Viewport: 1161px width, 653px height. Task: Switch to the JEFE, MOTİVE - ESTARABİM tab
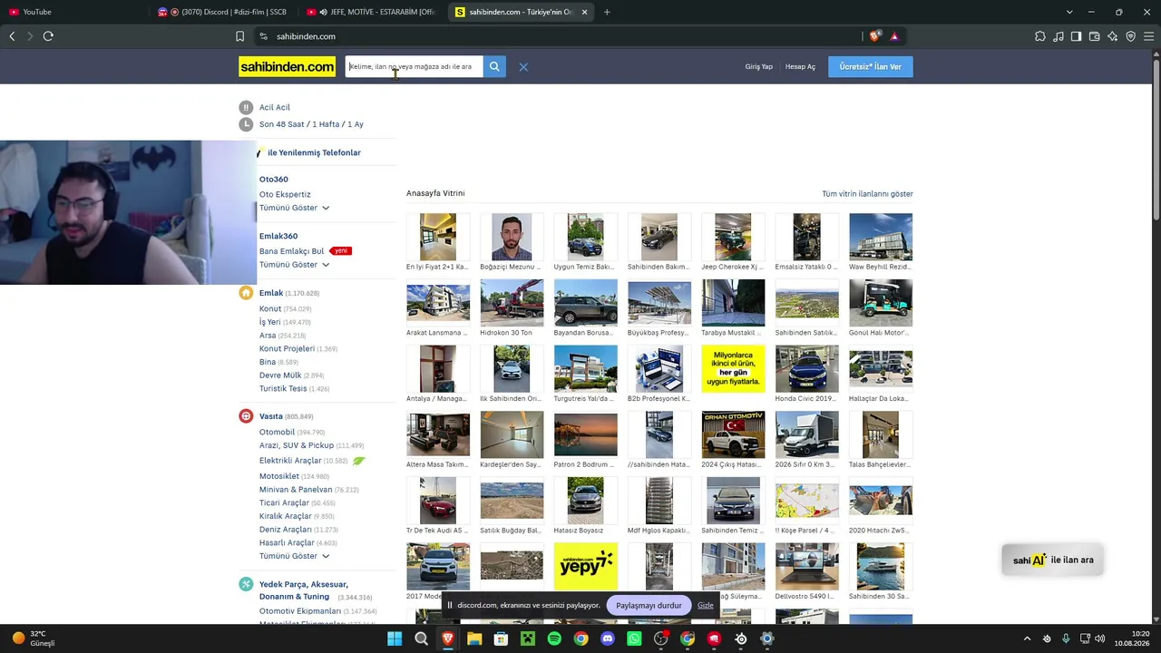point(372,12)
